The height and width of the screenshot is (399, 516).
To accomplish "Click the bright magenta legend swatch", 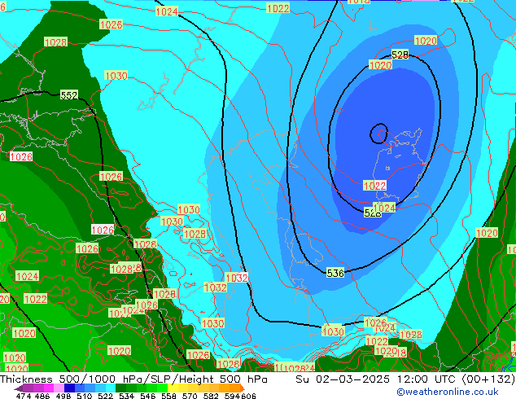I will 48,388.
